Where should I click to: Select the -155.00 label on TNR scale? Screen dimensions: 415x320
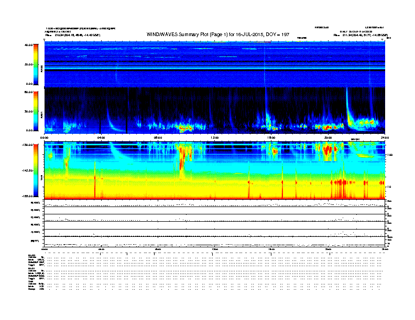coord(28,196)
